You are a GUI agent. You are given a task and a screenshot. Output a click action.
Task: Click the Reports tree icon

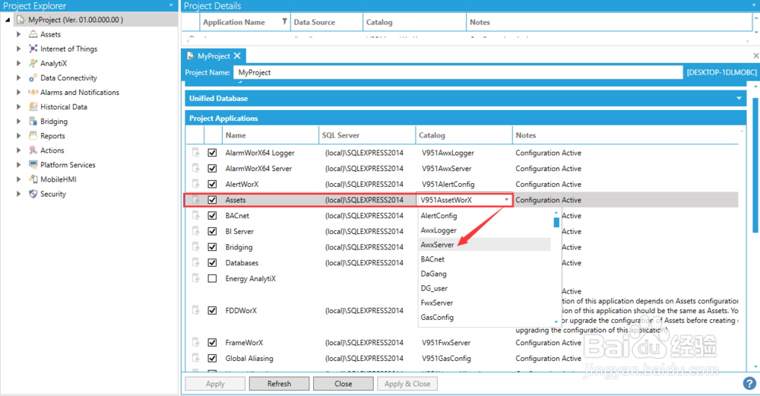point(33,136)
